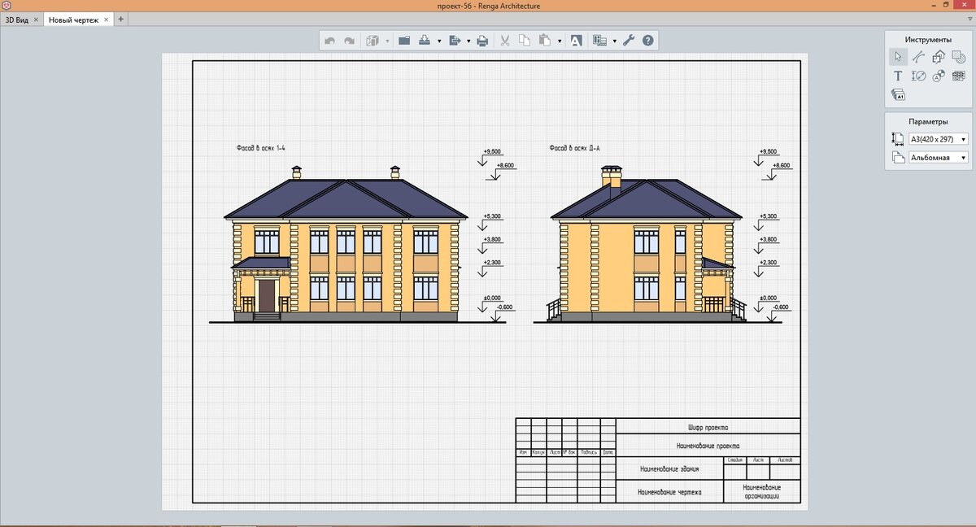Select the Table/schedule tool
The width and height of the screenshot is (976, 527).
pyautogui.click(x=959, y=76)
